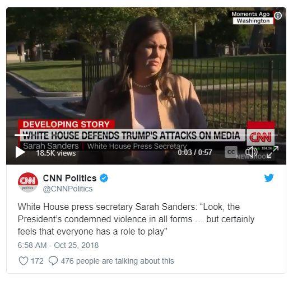Click the 18.5K views label
This screenshot has height=281, width=293.
pos(56,153)
